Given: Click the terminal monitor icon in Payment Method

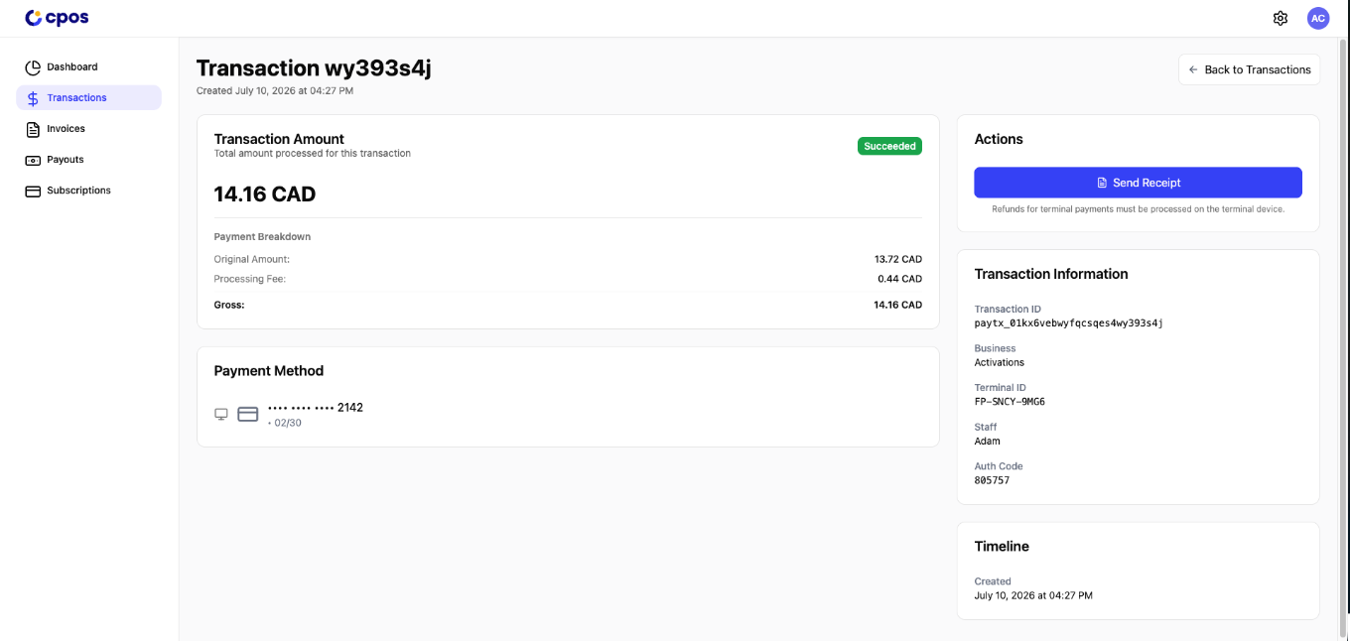Looking at the screenshot, I should point(221,414).
